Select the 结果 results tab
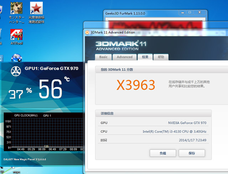 coord(145,57)
